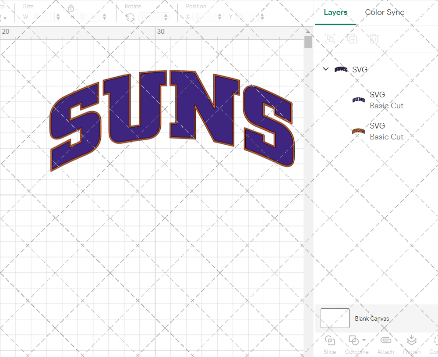Viewport: 438px width, 357px height.
Task: Click the Position X stepper arrows
Action: click(x=220, y=17)
